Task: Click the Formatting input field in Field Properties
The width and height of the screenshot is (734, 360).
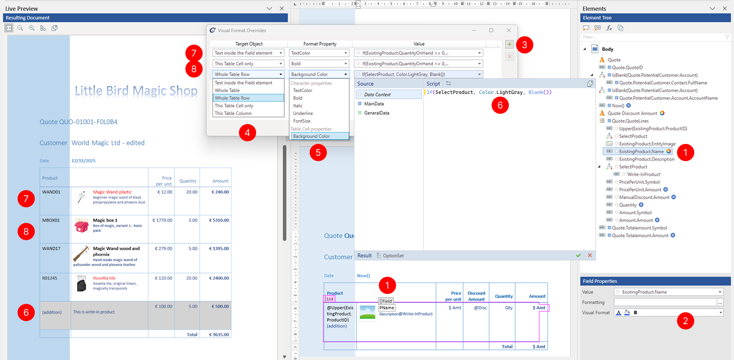Action: pyautogui.click(x=665, y=302)
